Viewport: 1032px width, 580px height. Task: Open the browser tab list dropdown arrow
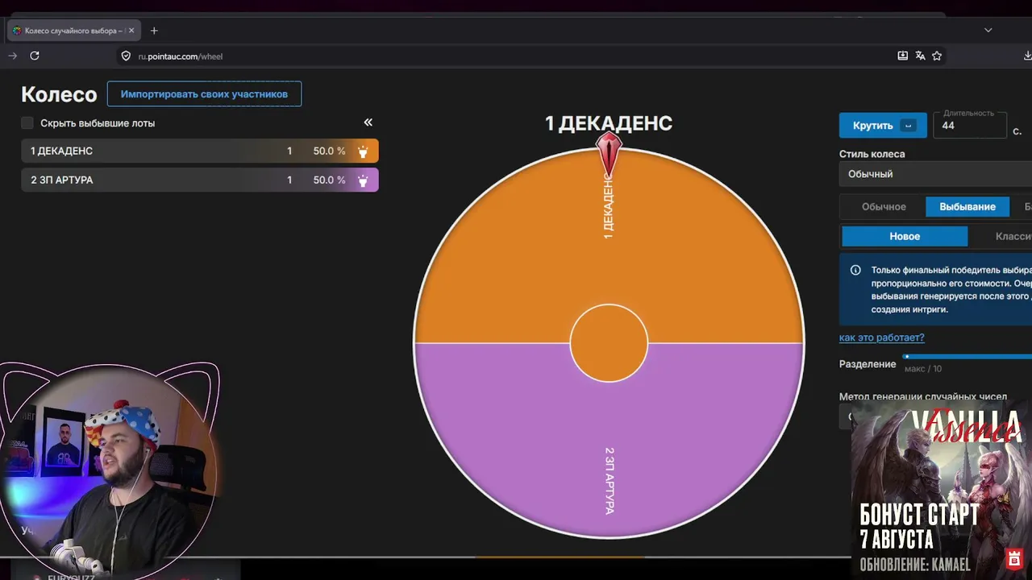click(988, 31)
